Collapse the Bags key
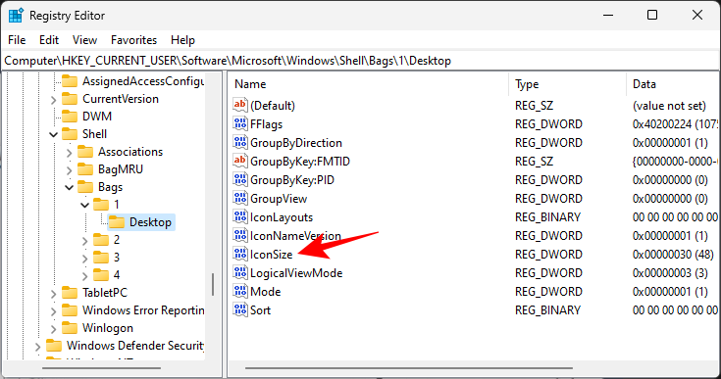 [x=69, y=187]
